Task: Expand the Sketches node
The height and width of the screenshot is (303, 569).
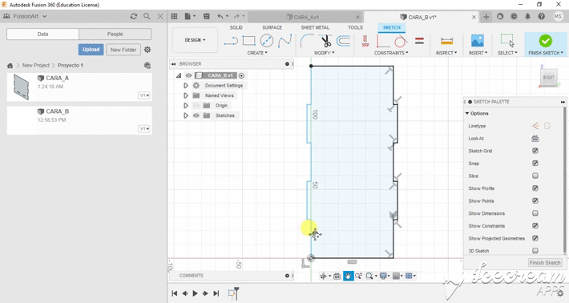Action: coord(186,115)
